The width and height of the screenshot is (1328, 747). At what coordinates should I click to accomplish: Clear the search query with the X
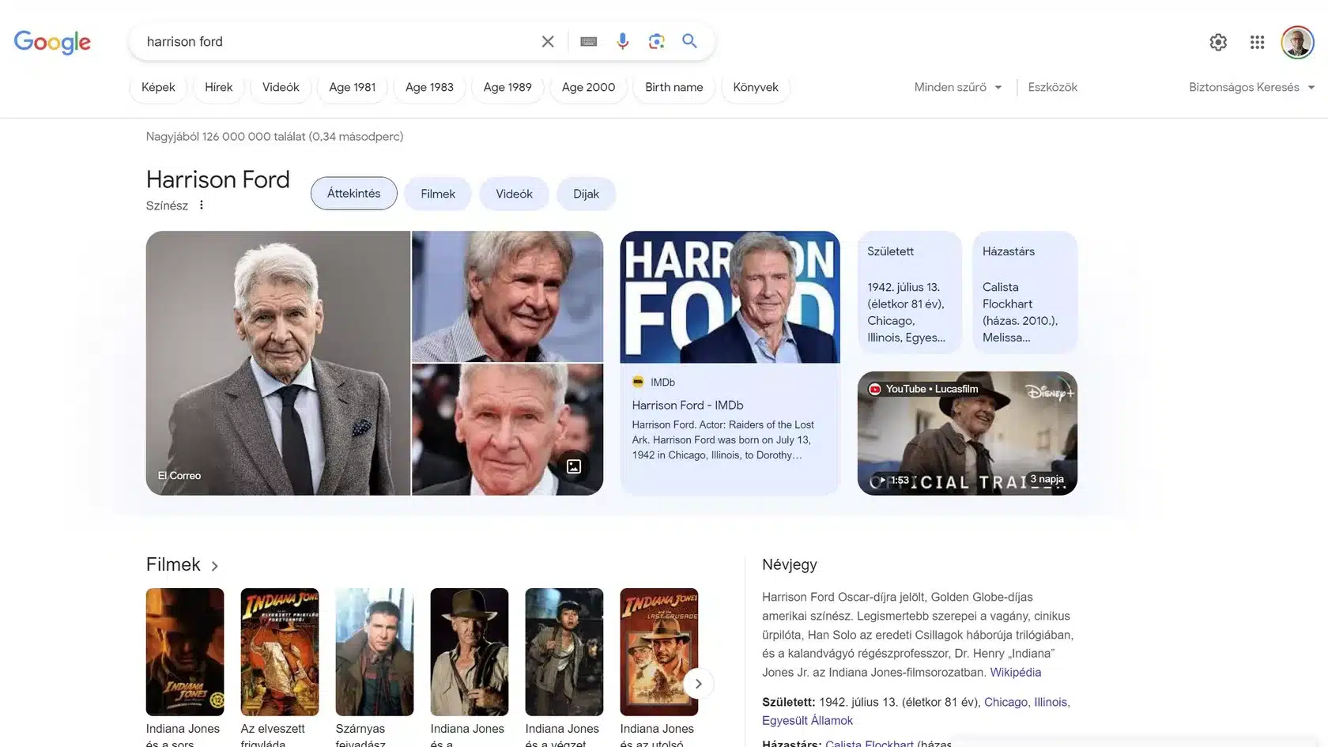tap(547, 40)
